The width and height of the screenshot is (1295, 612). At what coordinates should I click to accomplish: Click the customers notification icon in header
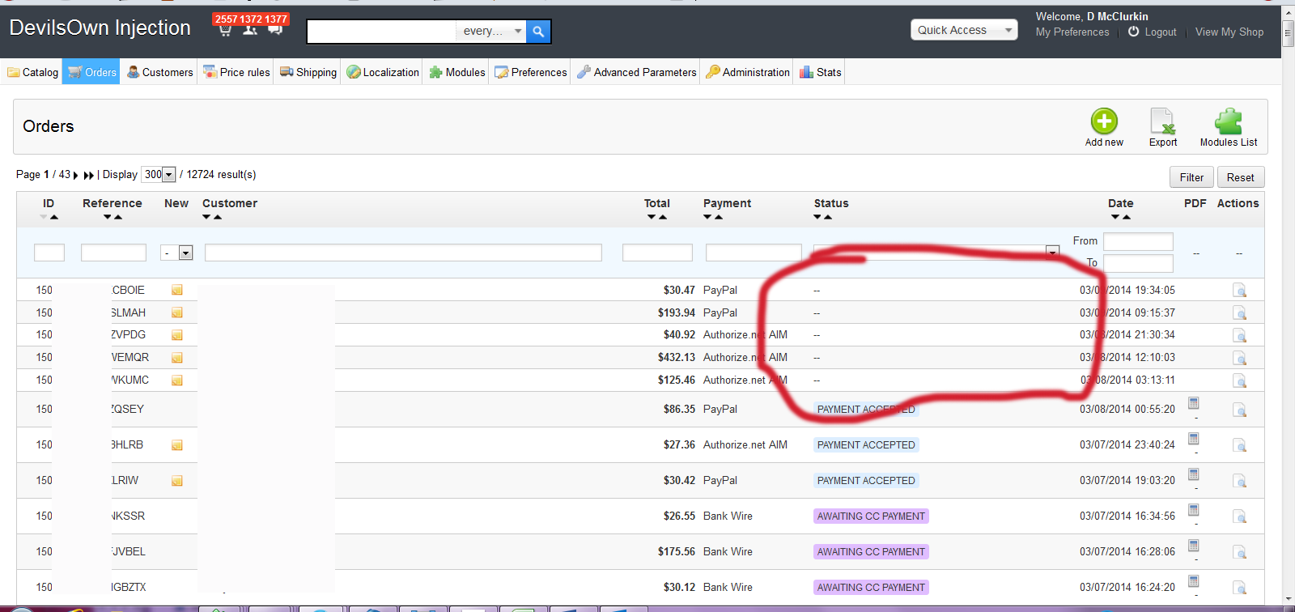tap(250, 30)
